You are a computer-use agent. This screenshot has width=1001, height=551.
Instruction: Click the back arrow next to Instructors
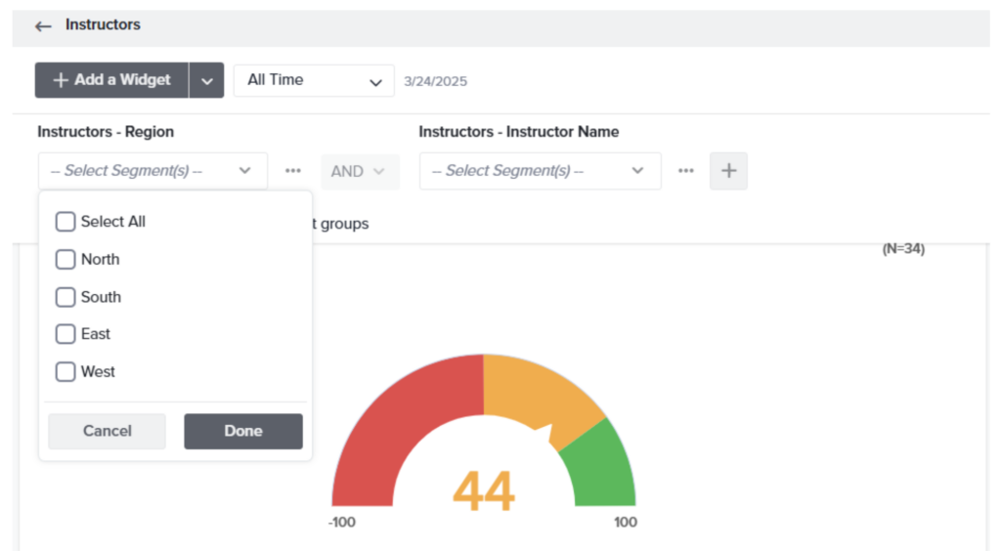(42, 26)
